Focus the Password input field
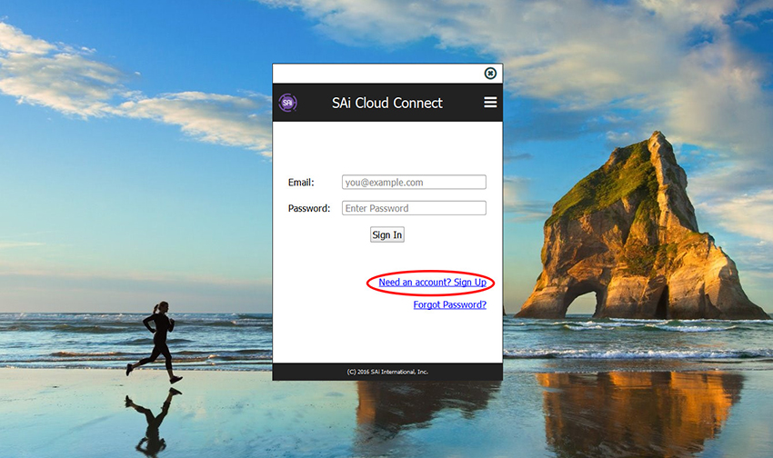The width and height of the screenshot is (773, 458). tap(414, 208)
